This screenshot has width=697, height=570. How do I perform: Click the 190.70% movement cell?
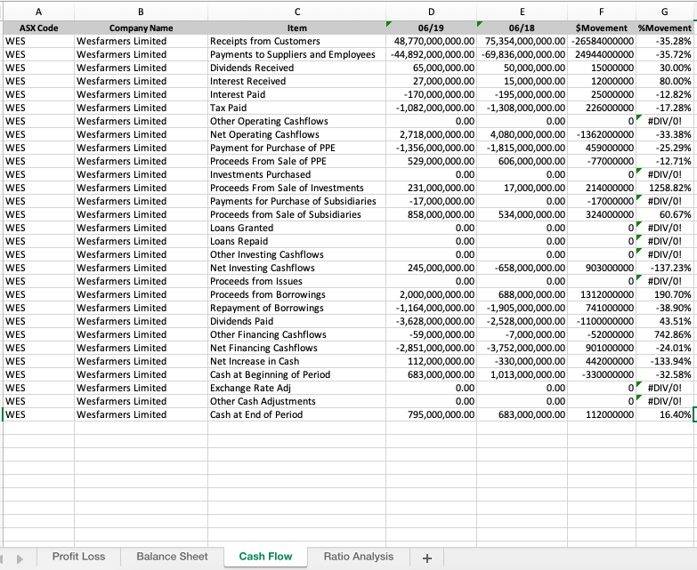coord(665,294)
